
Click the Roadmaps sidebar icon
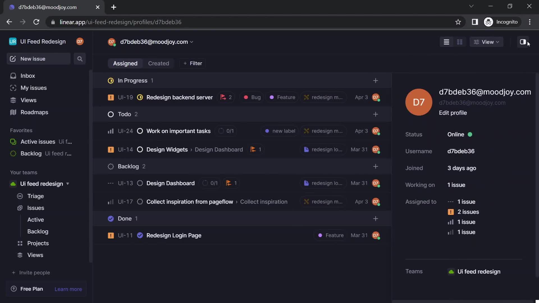(x=13, y=113)
